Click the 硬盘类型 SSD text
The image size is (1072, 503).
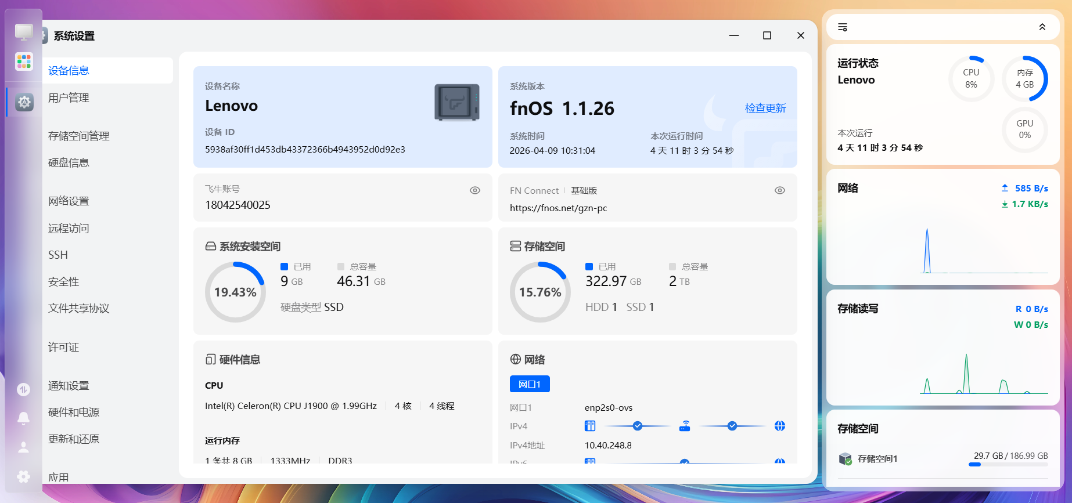(312, 307)
